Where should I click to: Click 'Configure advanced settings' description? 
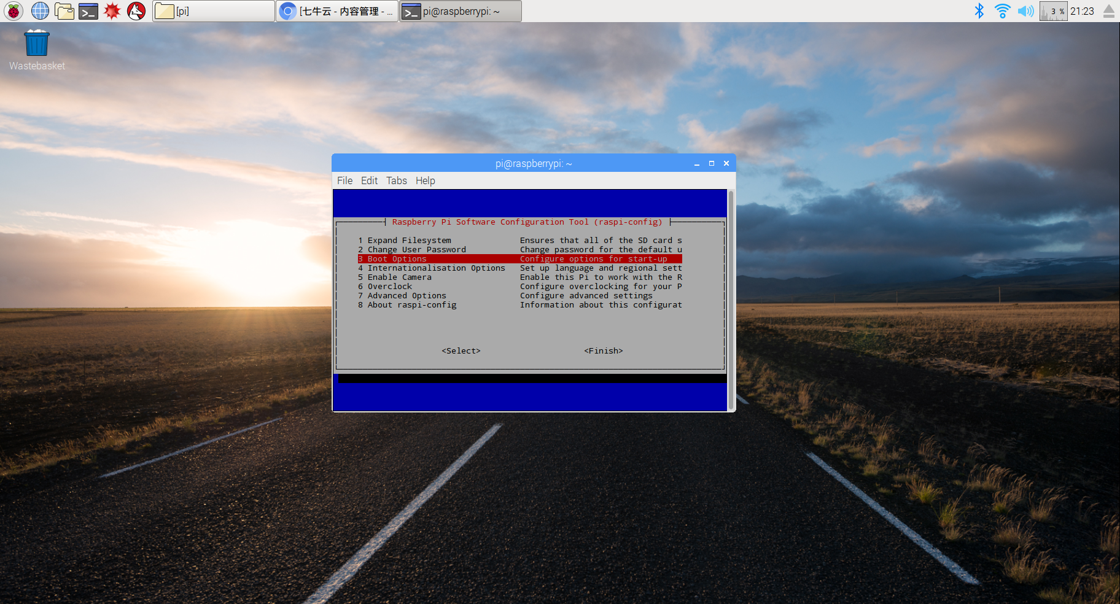[x=586, y=296]
